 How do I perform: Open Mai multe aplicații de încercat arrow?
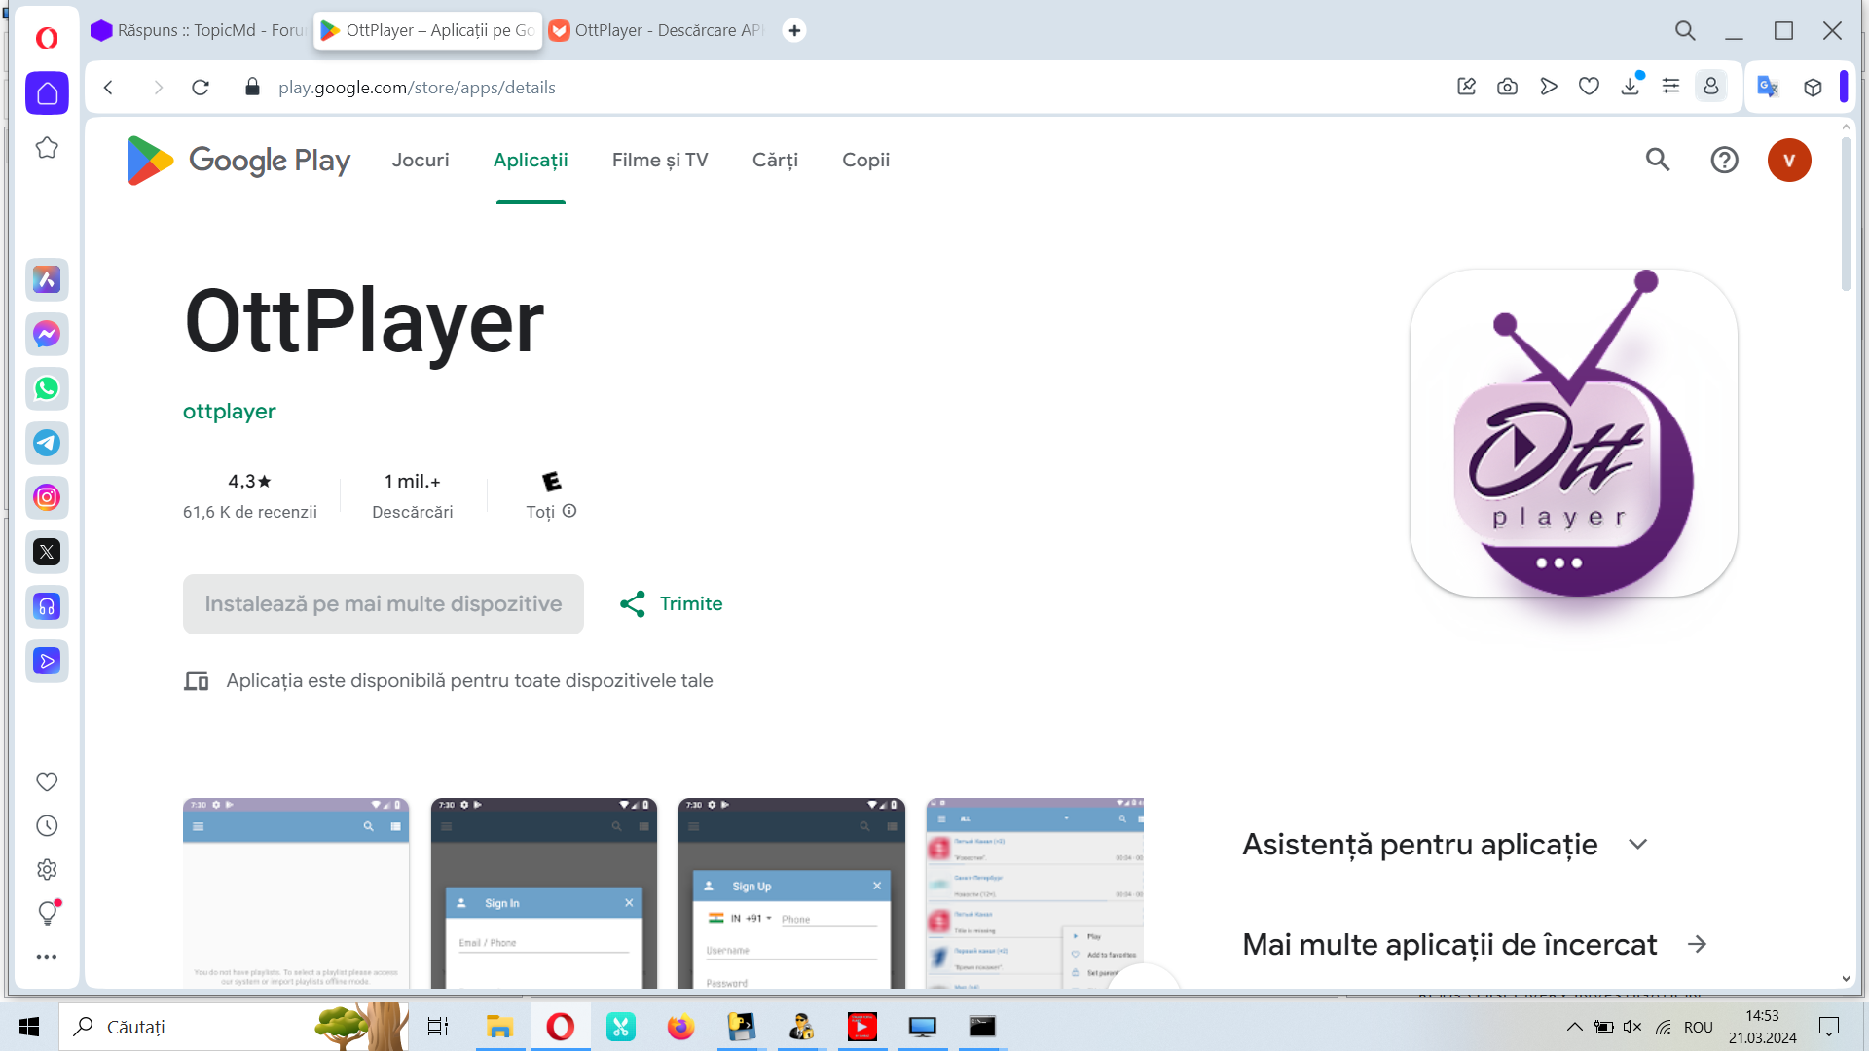tap(1697, 944)
